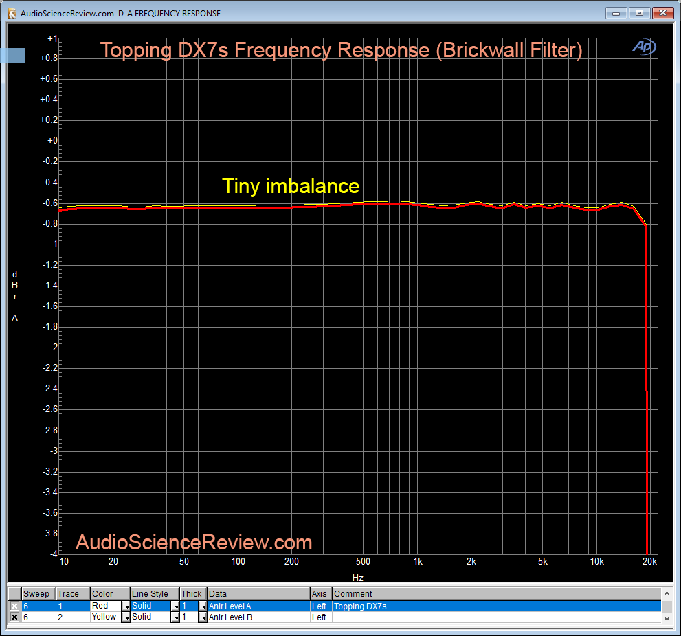
Task: Maximize the D-A Frequency Response window
Action: [639, 13]
